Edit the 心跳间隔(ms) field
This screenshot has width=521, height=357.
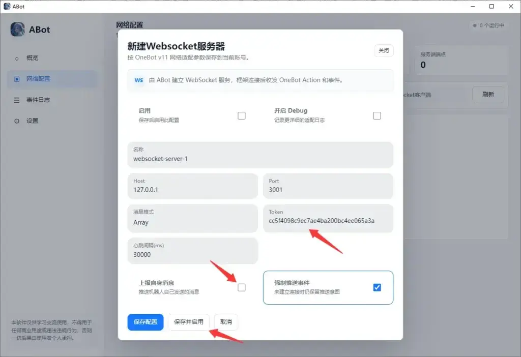(x=193, y=251)
